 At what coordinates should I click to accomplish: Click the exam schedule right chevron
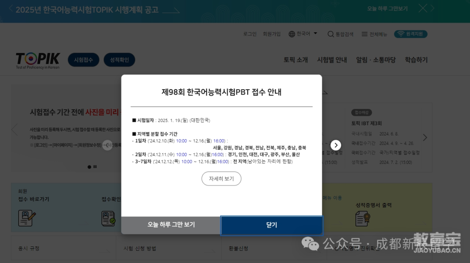[425, 138]
